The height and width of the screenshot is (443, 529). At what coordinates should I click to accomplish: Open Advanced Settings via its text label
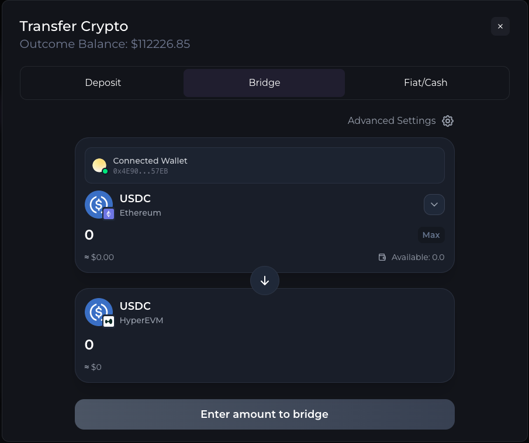pos(391,120)
